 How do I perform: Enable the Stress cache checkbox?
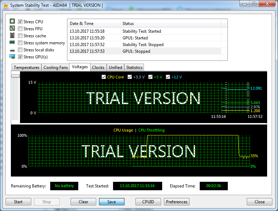pyautogui.click(x=20, y=36)
